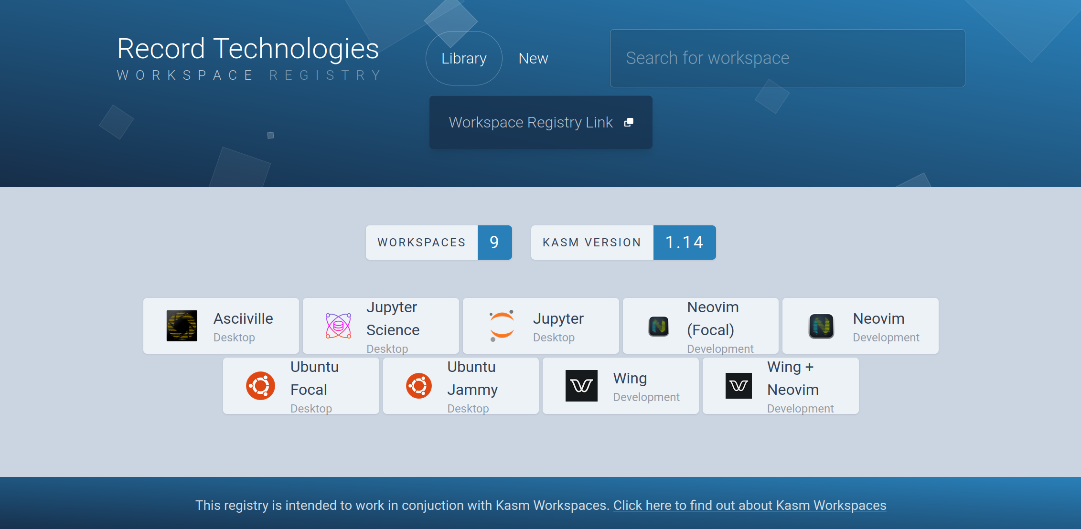Click copy icon beside Workspace Registry Link
Image resolution: width=1081 pixels, height=529 pixels.
pos(629,123)
